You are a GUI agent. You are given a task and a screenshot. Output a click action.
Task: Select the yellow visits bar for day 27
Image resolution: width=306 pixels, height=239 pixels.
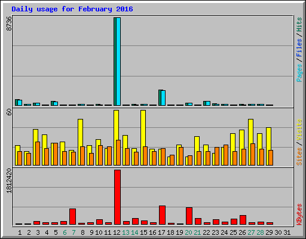point(250,142)
